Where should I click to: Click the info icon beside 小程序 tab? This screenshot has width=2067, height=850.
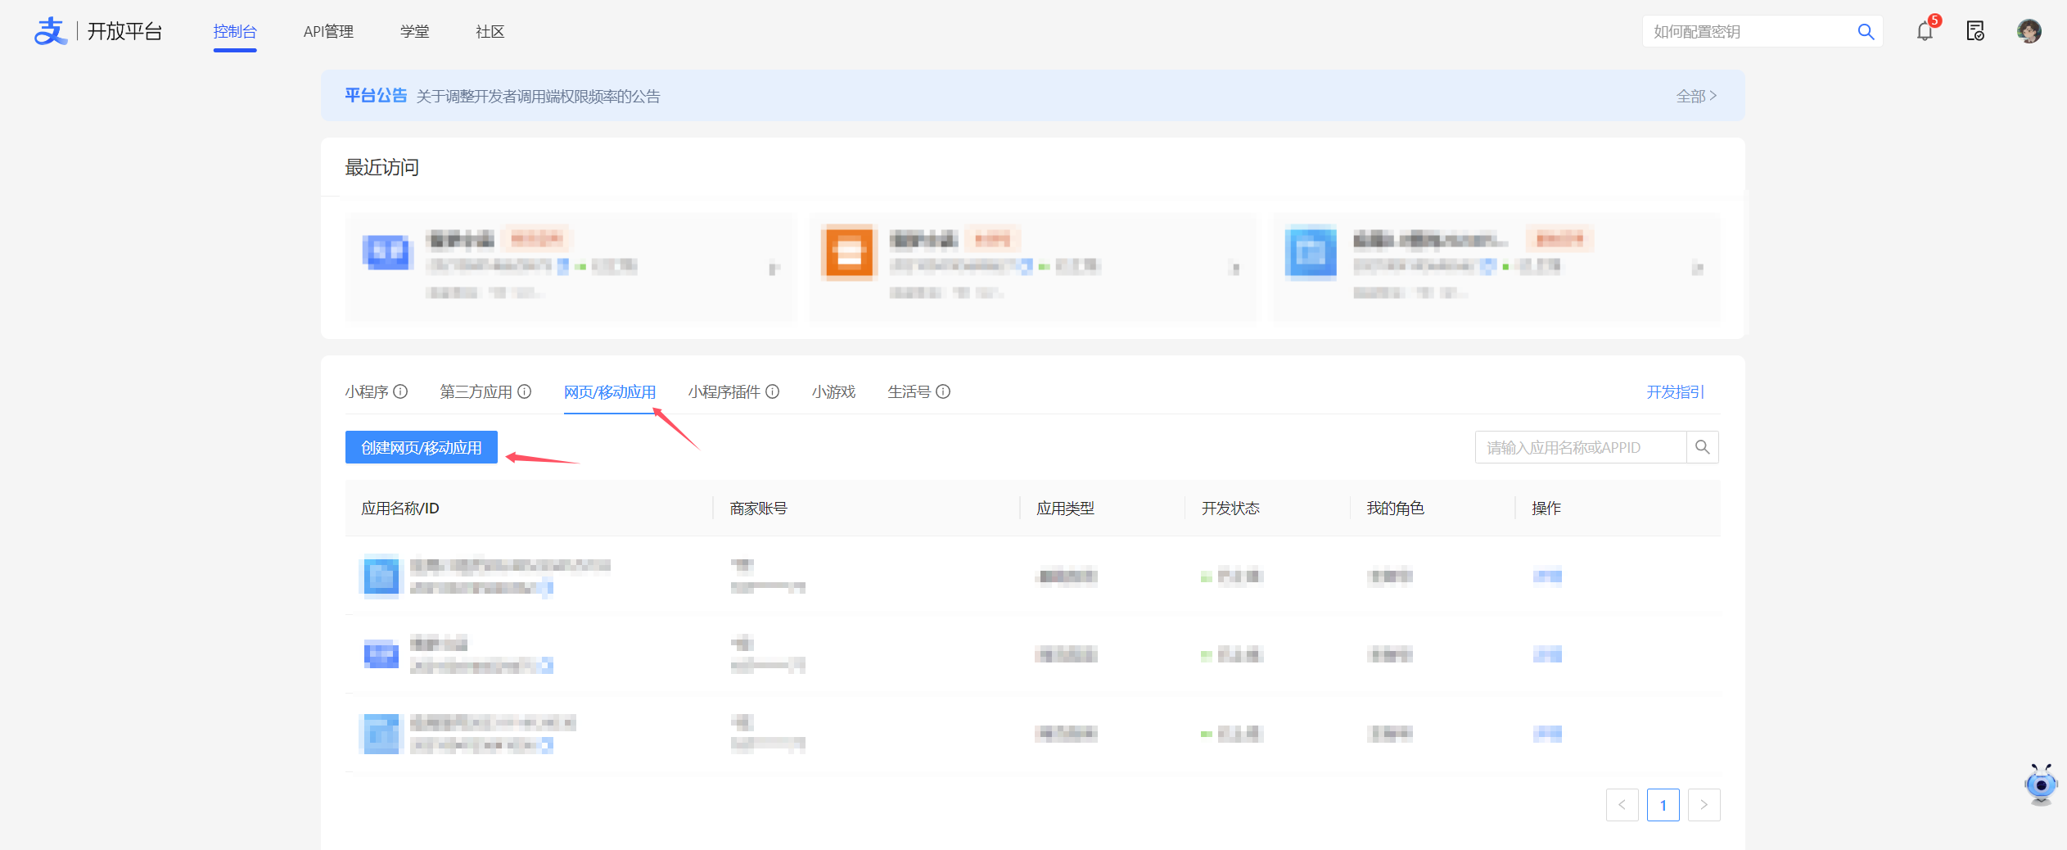(400, 391)
